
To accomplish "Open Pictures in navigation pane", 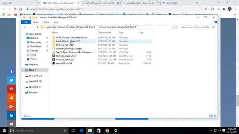I will (34, 51).
